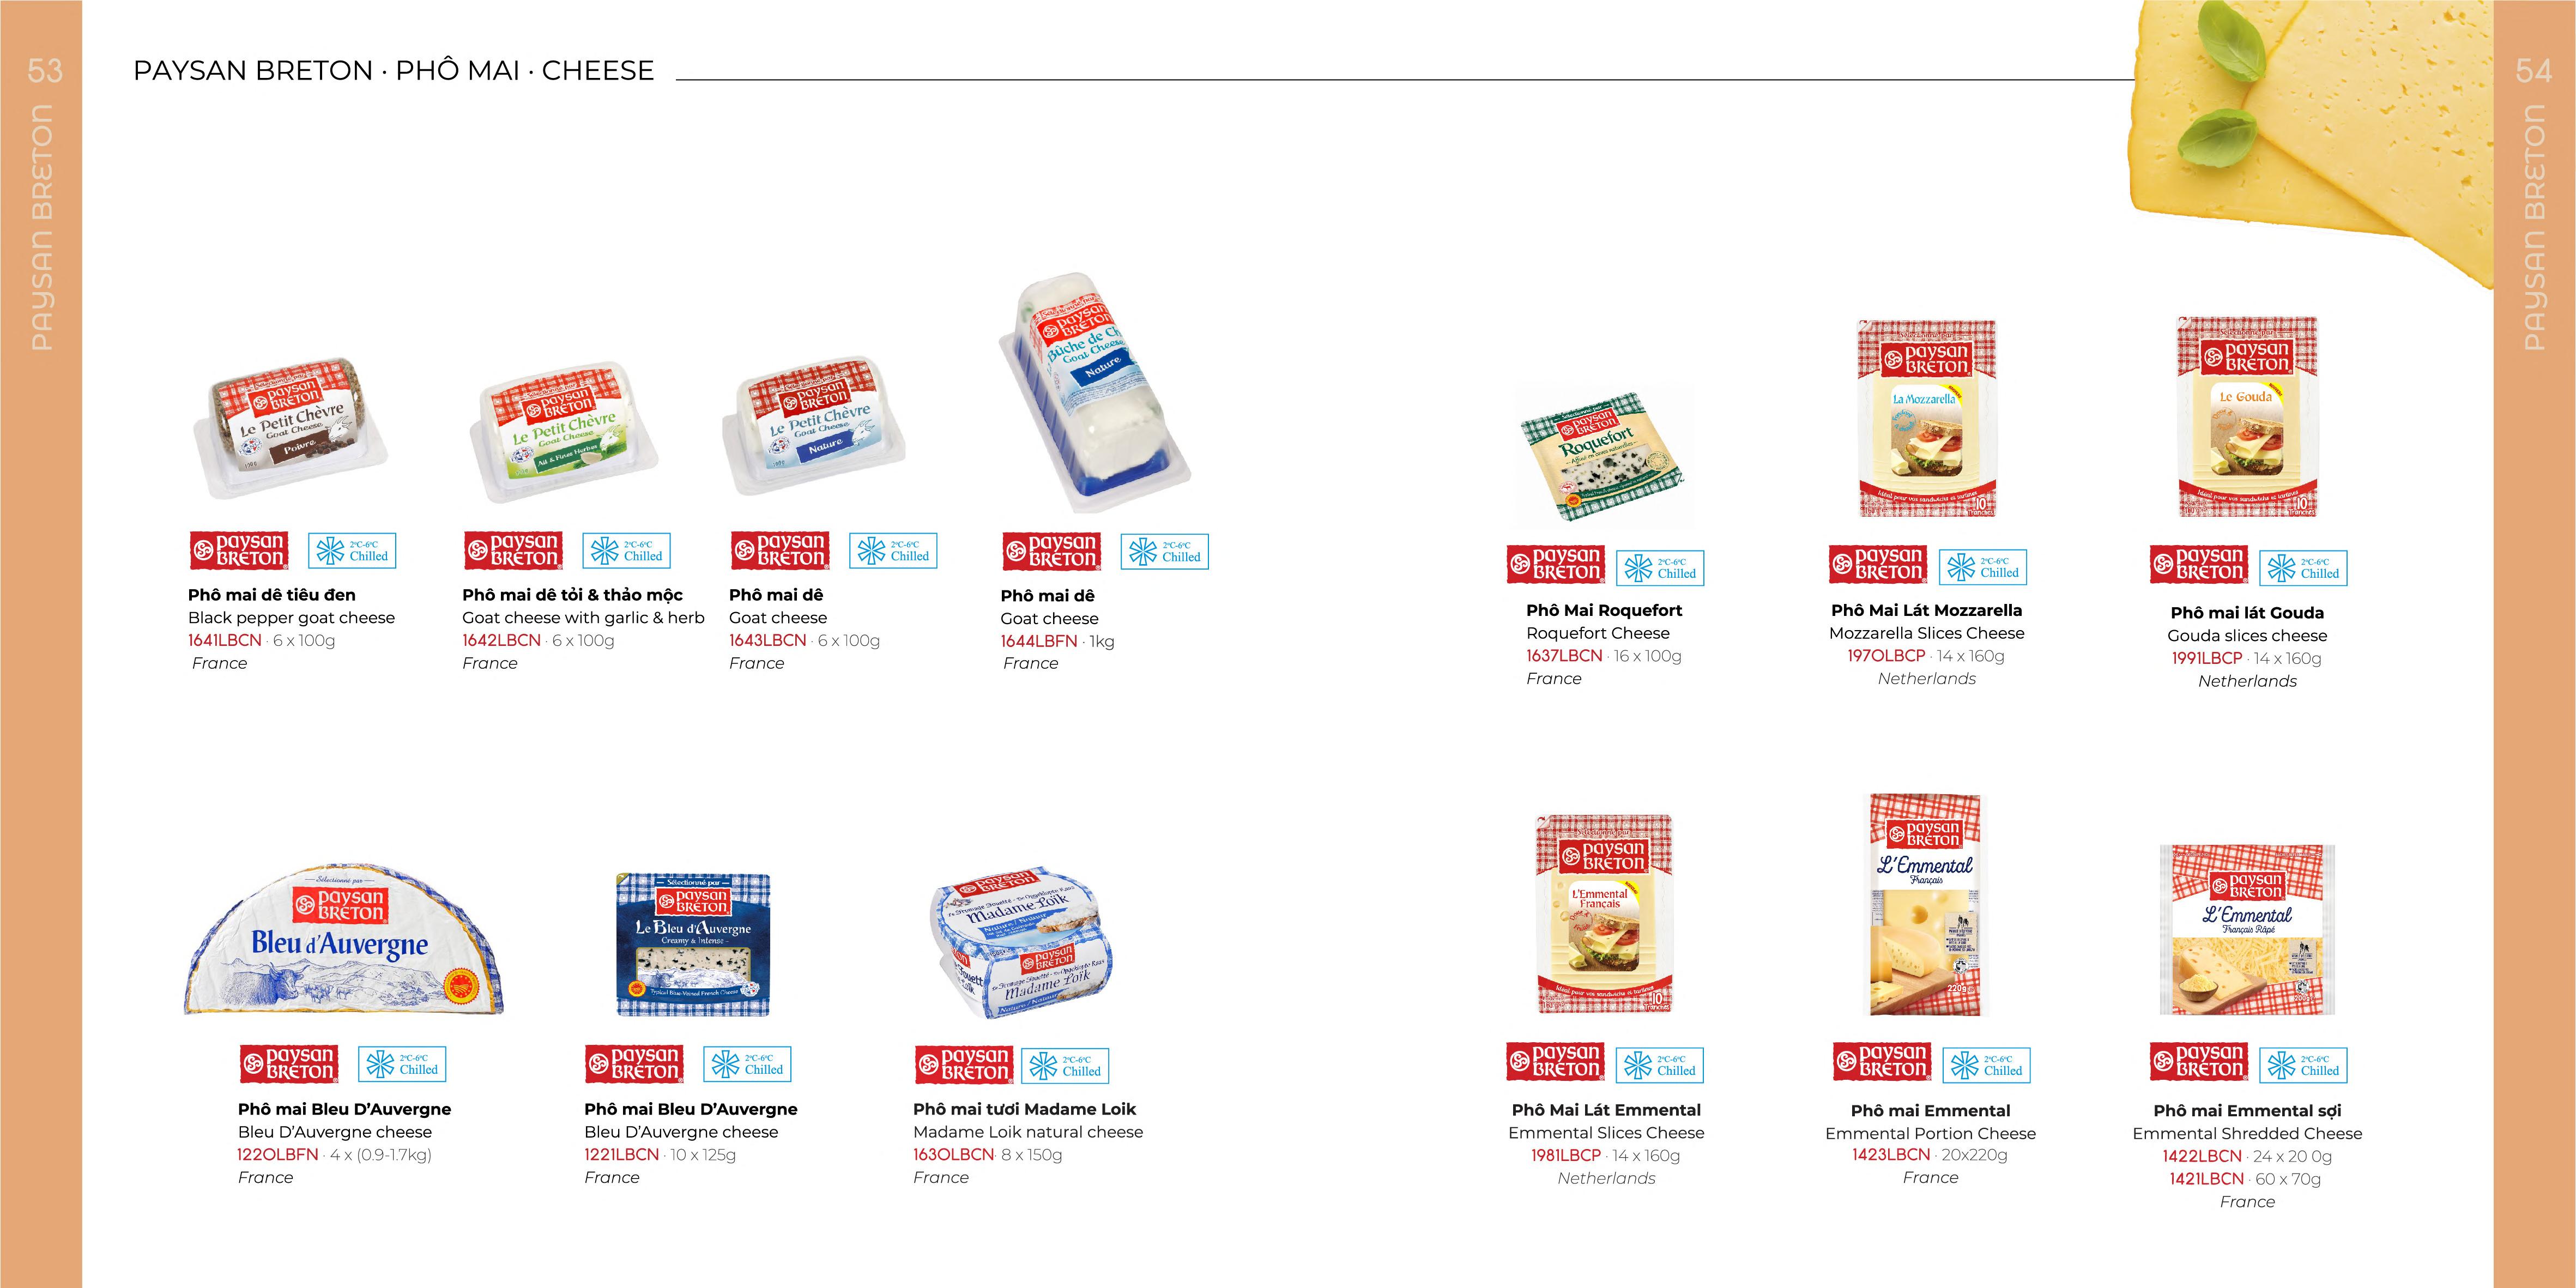Click the Paysan Breton logo under Roquefort cheese
Screen dimensions: 2576x1288
point(1555,565)
